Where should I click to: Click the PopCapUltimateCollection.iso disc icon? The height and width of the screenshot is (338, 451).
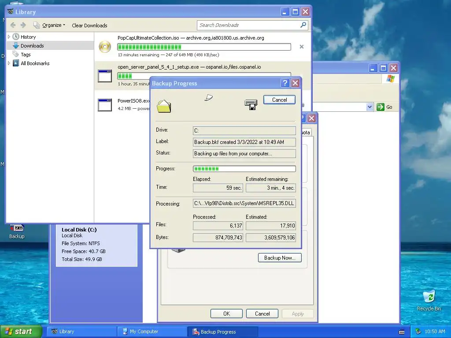105,47
